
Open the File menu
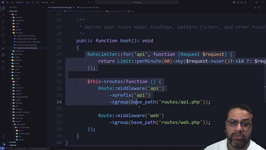point(7,2)
